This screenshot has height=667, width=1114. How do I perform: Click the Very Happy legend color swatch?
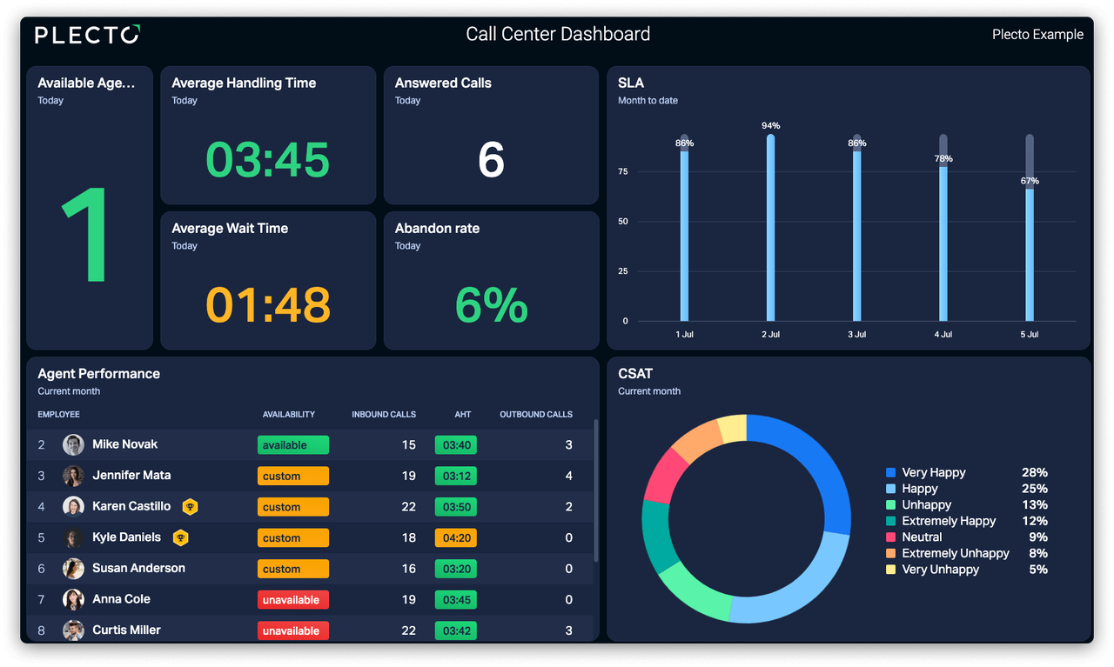coord(890,472)
